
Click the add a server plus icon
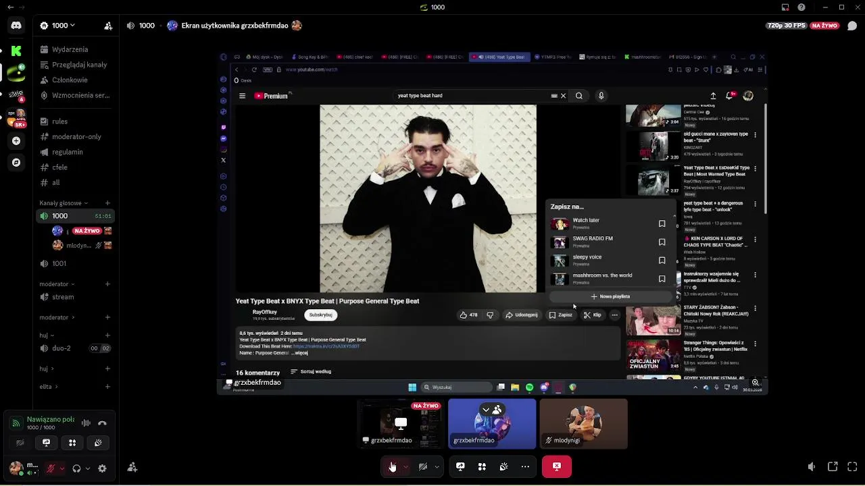pos(16,141)
